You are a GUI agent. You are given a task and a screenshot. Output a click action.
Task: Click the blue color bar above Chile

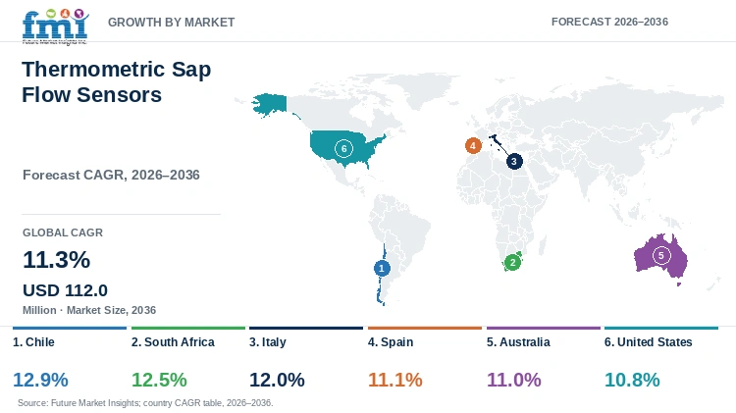point(70,328)
